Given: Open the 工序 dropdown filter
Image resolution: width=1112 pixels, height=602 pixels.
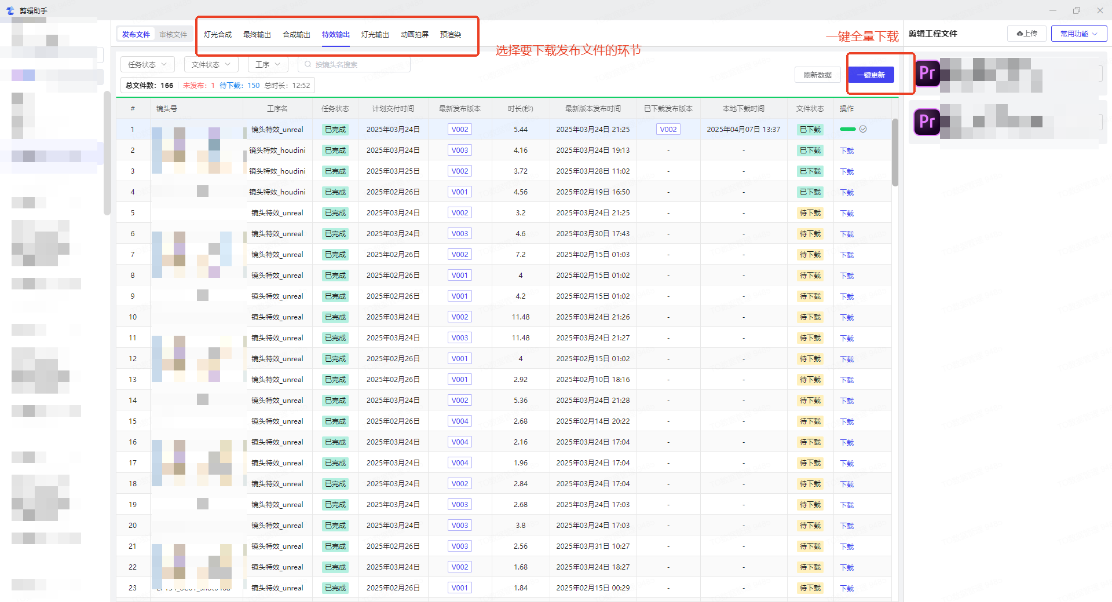Looking at the screenshot, I should (268, 64).
